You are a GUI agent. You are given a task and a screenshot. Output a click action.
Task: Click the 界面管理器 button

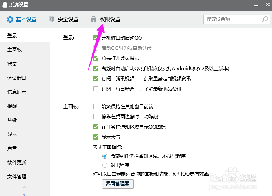pos(118,184)
